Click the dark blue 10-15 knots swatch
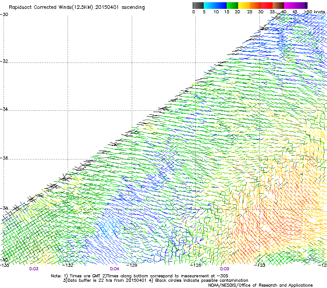This screenshot has height=288, width=327. (x=221, y=5)
